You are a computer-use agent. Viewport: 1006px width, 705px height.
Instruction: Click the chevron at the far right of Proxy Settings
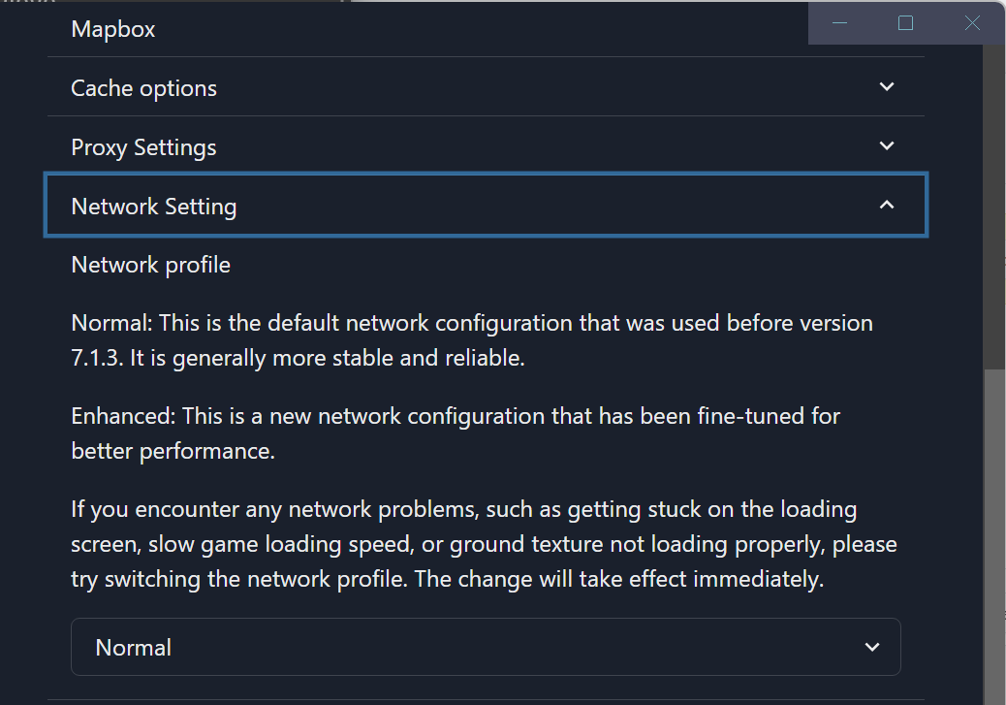(886, 145)
